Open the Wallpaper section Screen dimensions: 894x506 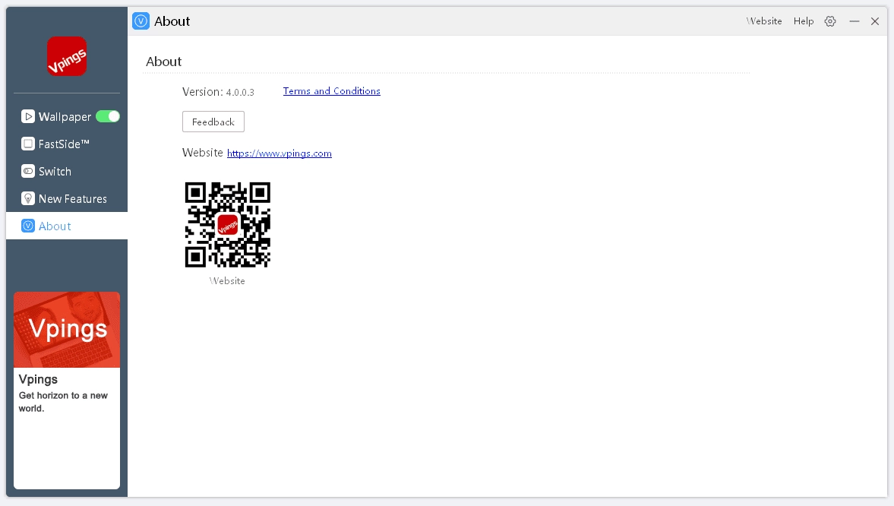67,116
